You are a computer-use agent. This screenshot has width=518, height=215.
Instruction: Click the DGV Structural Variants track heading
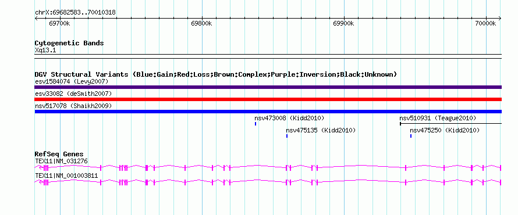pos(216,74)
